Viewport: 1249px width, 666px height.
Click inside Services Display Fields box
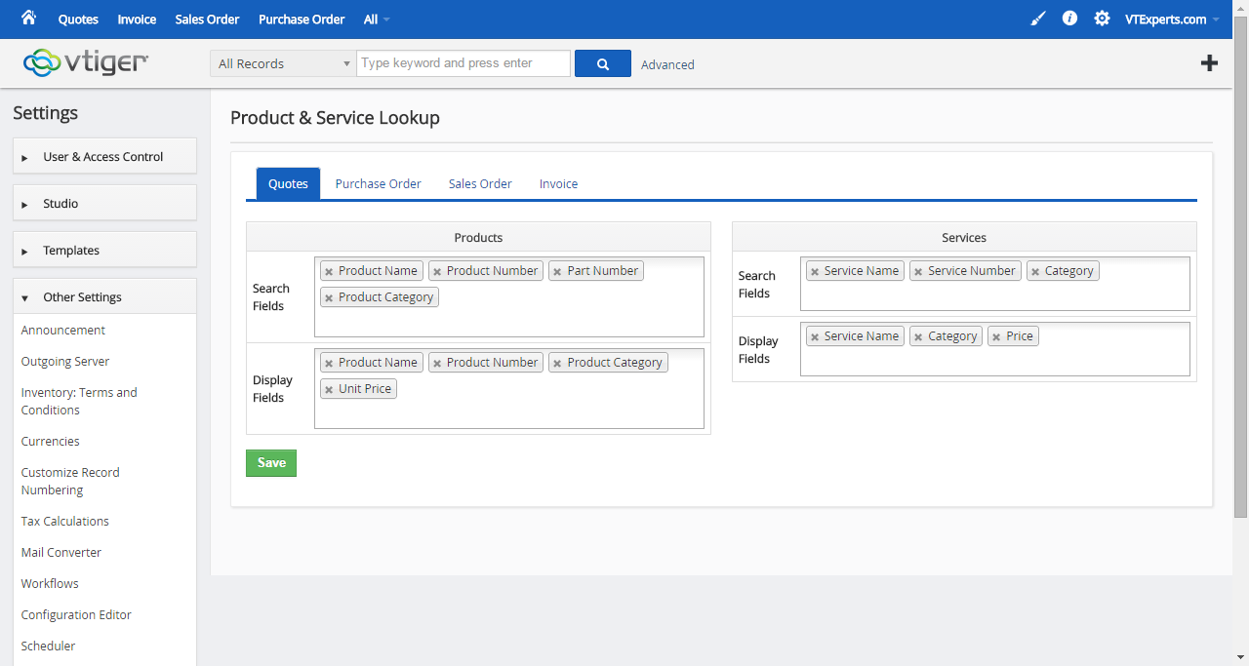pyautogui.click(x=995, y=349)
